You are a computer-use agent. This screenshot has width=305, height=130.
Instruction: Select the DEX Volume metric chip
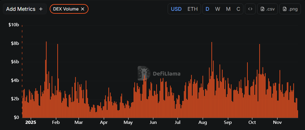tap(66, 9)
